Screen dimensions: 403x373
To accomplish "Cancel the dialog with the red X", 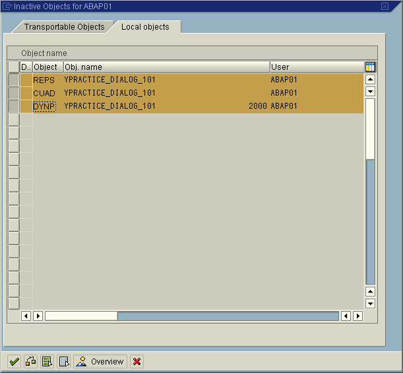I will click(x=137, y=361).
